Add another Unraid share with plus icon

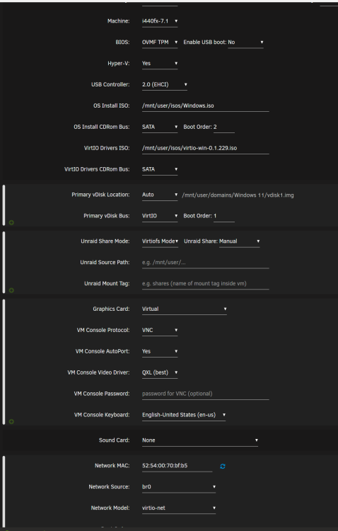11,290
